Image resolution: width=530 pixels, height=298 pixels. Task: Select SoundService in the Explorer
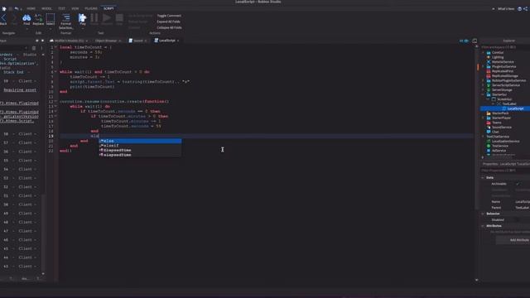click(502, 127)
